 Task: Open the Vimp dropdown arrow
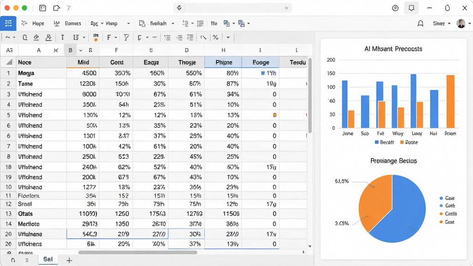pyautogui.click(x=128, y=24)
